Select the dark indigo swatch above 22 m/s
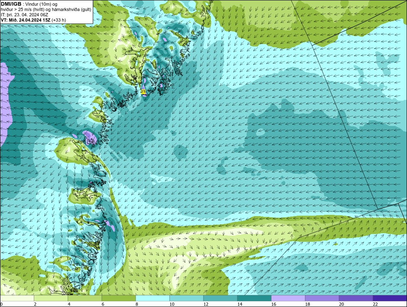 (x=390, y=298)
